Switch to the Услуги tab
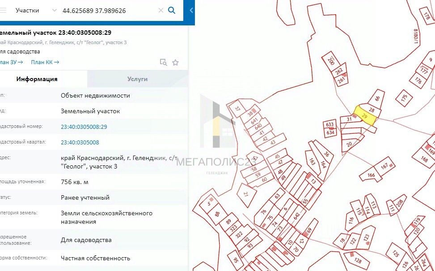435x271 pixels. point(138,79)
